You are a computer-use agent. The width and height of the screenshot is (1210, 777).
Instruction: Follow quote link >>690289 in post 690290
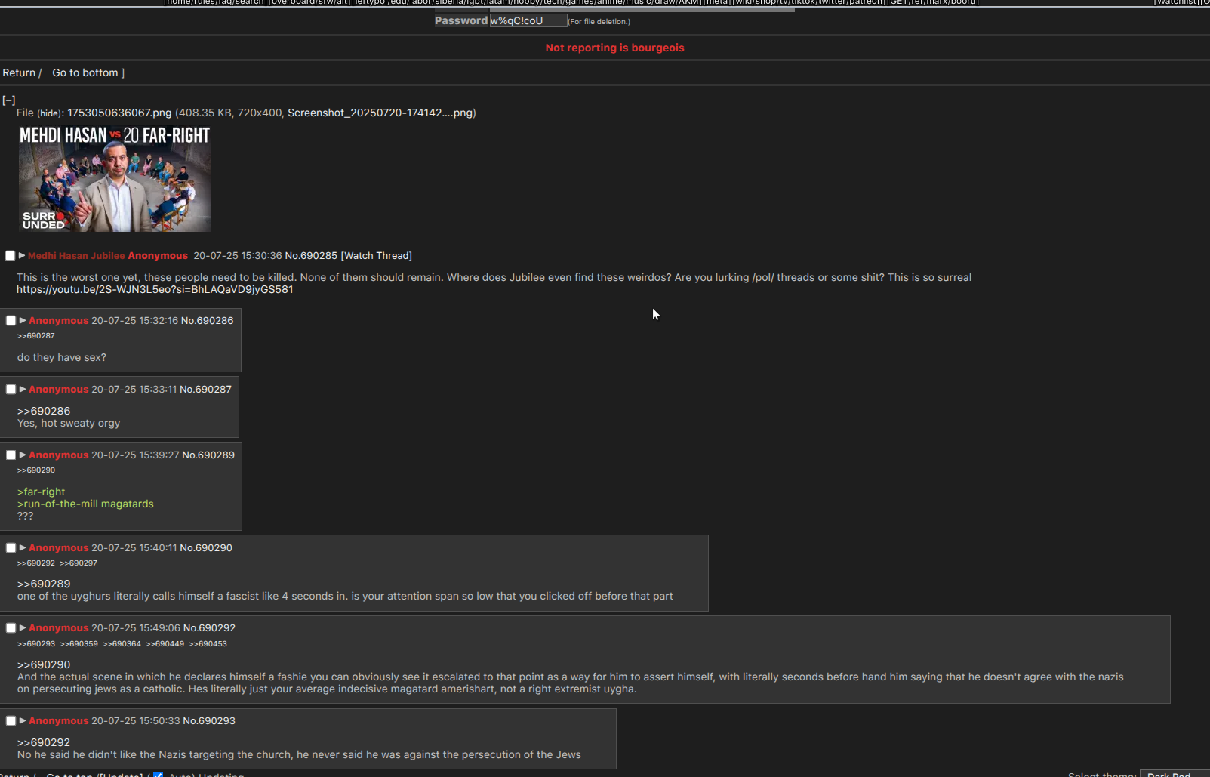(x=44, y=584)
